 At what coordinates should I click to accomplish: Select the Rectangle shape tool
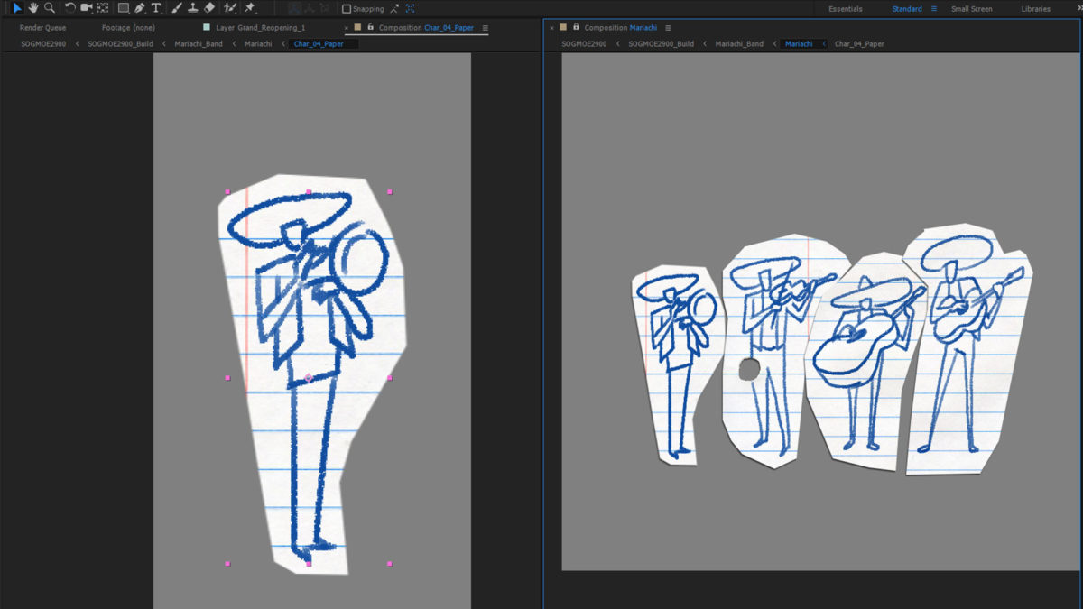point(124,8)
